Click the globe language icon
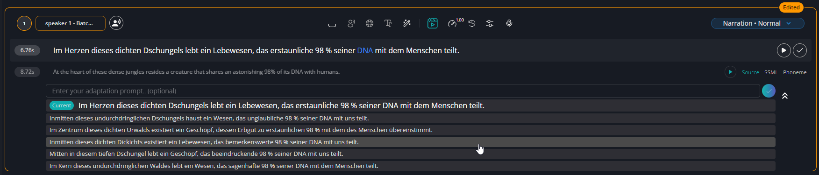 point(370,23)
